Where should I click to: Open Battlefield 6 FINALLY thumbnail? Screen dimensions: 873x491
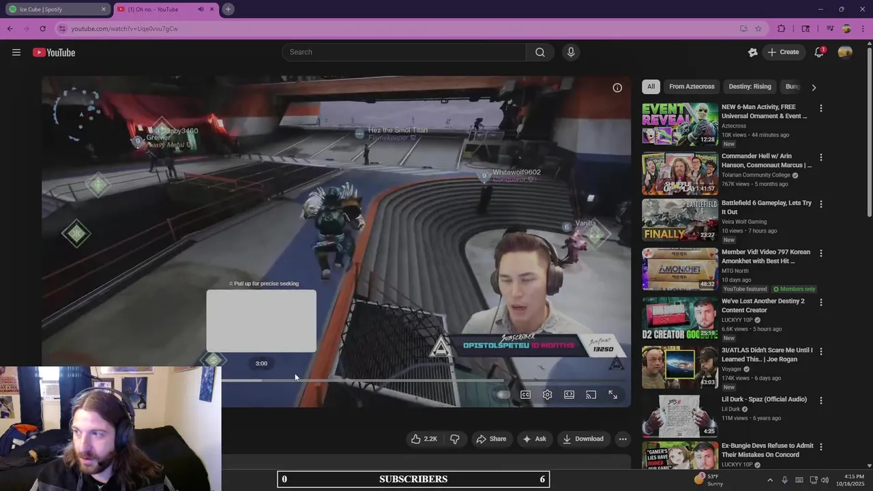(x=680, y=220)
